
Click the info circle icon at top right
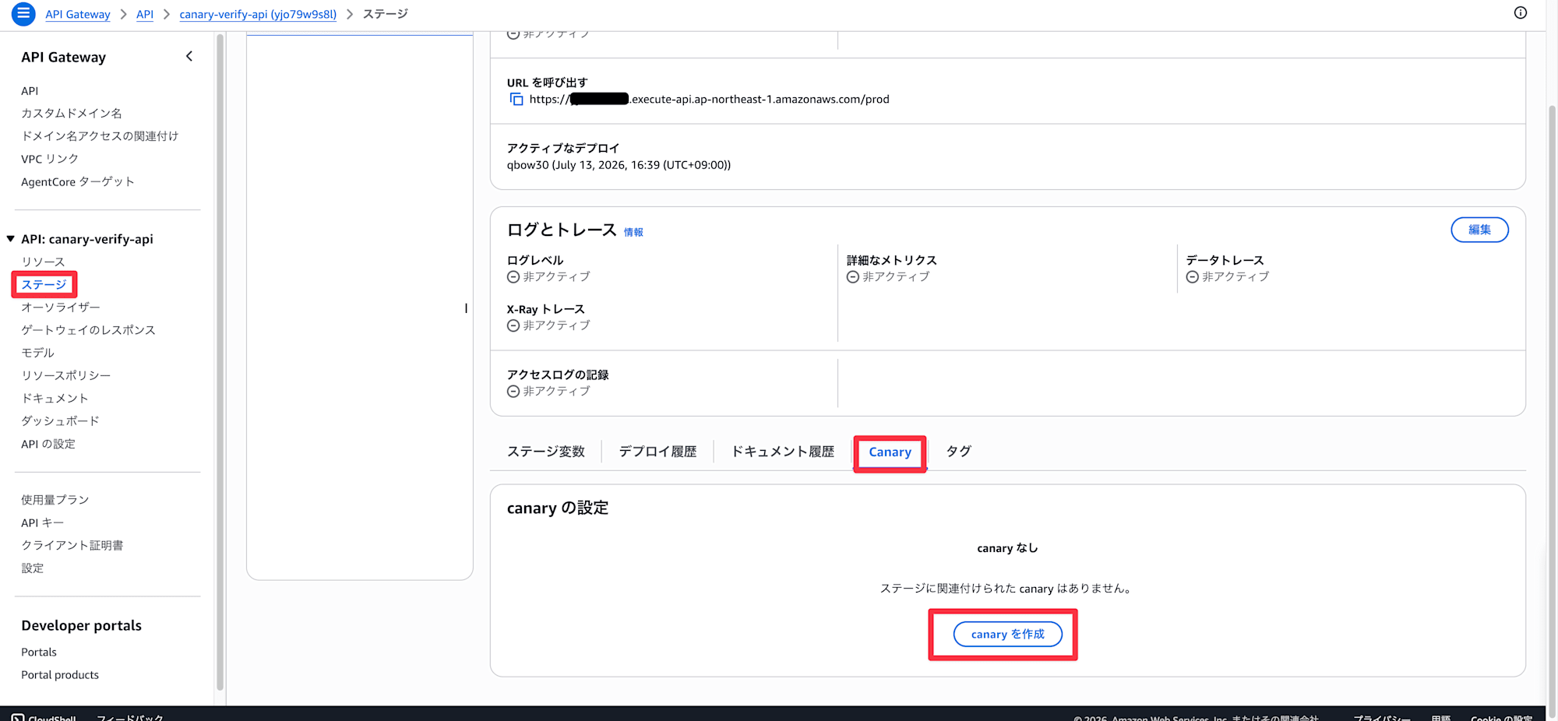[x=1520, y=12]
